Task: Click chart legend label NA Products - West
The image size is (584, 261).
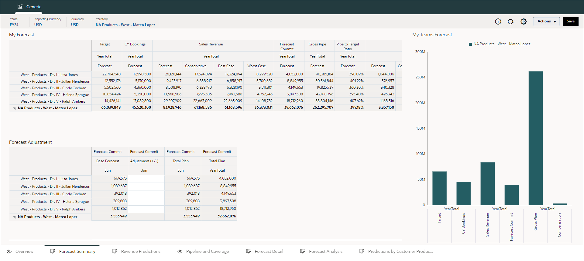Action: pyautogui.click(x=502, y=44)
